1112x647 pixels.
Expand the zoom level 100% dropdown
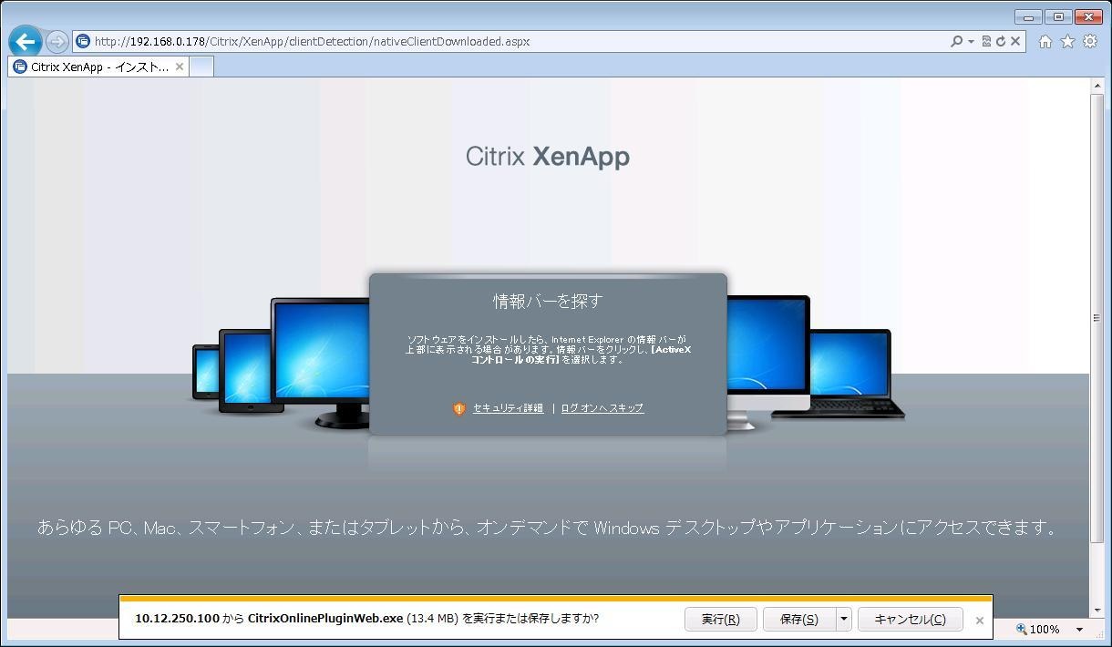1079,629
